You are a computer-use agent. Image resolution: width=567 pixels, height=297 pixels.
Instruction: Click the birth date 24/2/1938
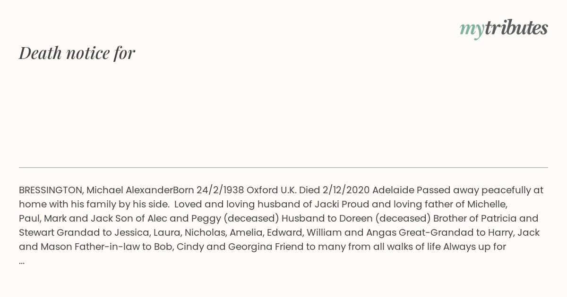[220, 190]
